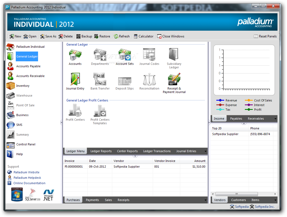Open the Business module in sidebar
The width and height of the screenshot is (287, 217).
22,115
